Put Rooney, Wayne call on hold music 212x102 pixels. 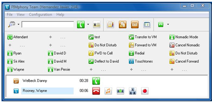pos(108,91)
